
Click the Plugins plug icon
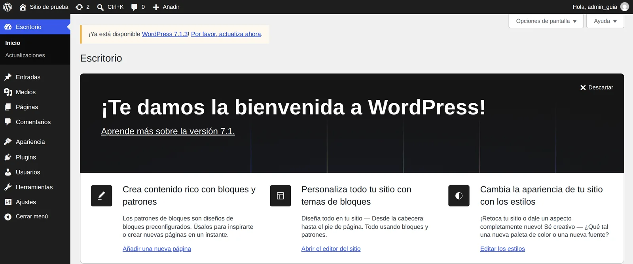(8, 157)
